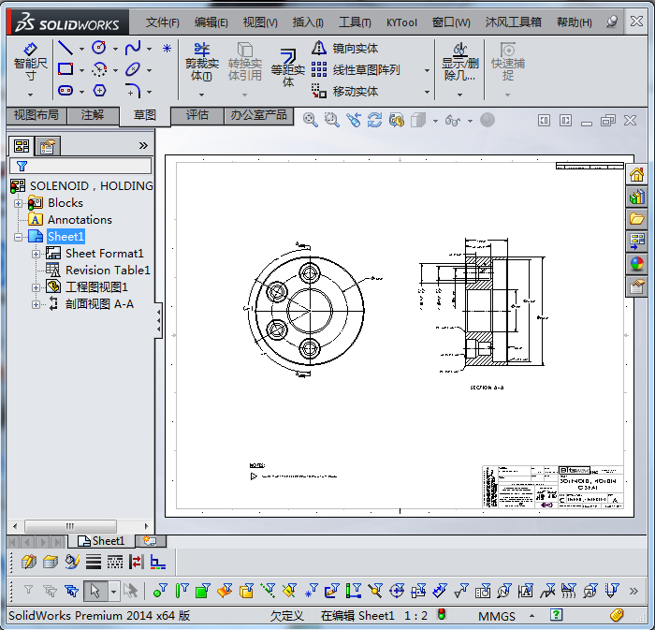The height and width of the screenshot is (630, 655).
Task: Select Revision Table1 in the tree
Action: 107,271
